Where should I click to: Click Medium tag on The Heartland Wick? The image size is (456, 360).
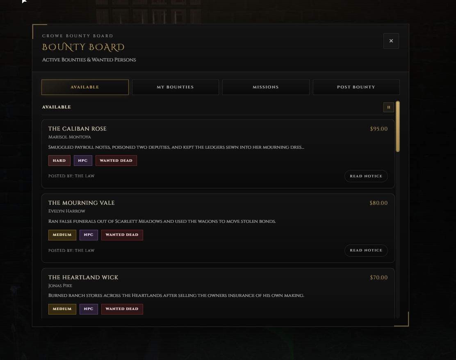point(62,309)
